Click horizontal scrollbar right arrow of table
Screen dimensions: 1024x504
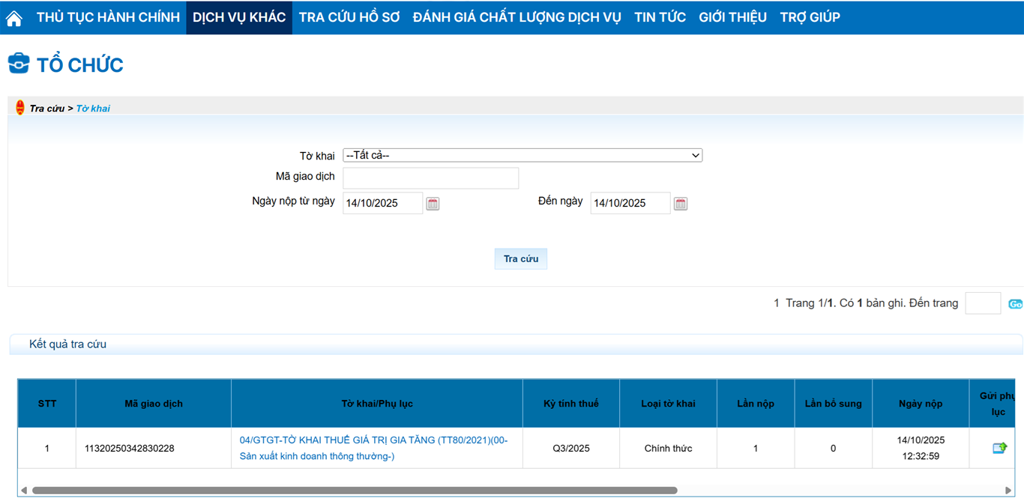[x=1008, y=491]
